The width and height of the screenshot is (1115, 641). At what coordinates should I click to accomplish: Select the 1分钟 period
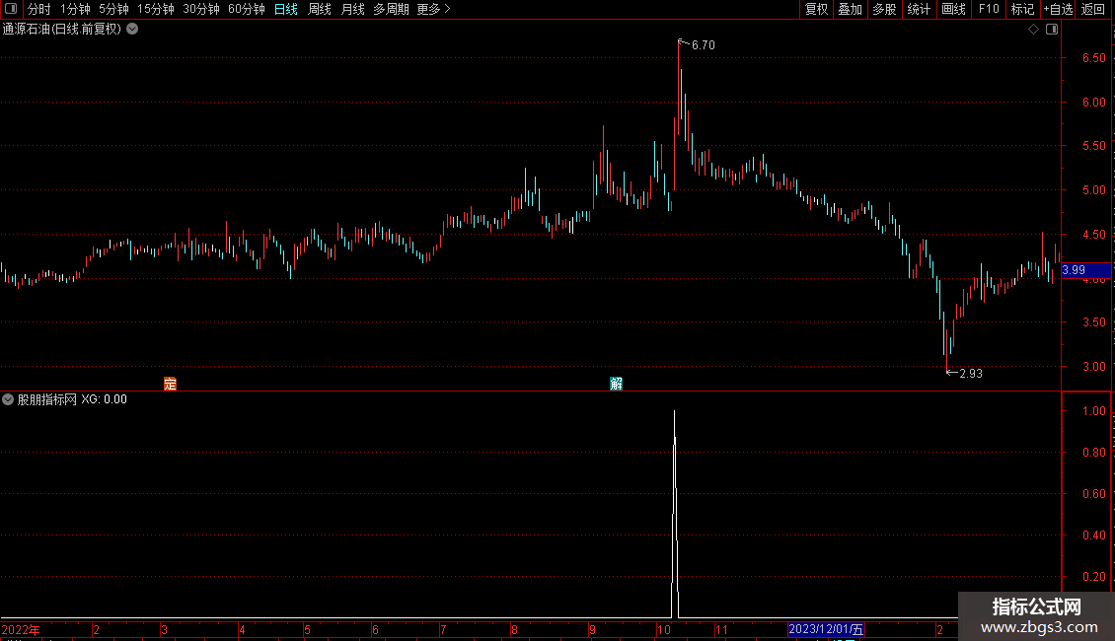pos(75,9)
